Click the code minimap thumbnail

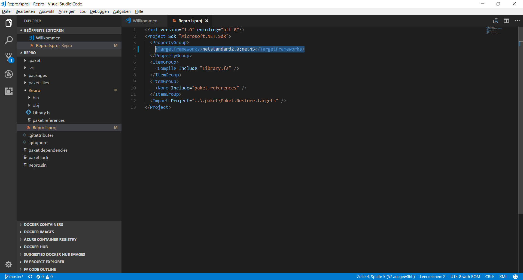click(x=494, y=30)
